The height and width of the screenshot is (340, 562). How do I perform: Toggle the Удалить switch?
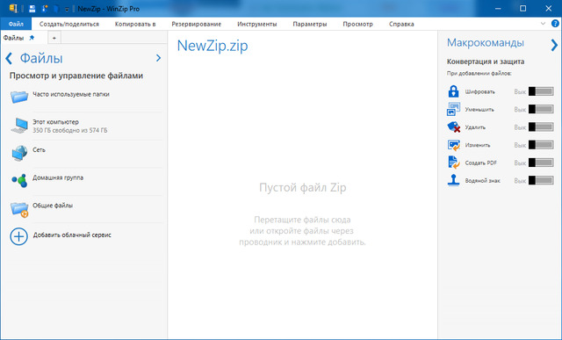click(541, 127)
